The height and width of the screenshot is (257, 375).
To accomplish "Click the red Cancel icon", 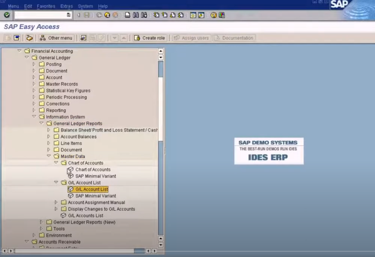I will coord(115,15).
